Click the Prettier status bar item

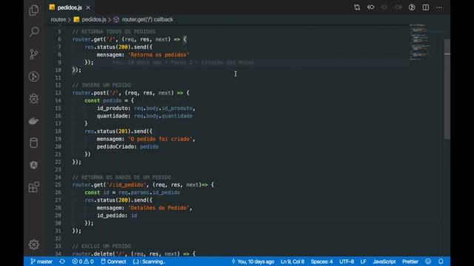(x=410, y=262)
